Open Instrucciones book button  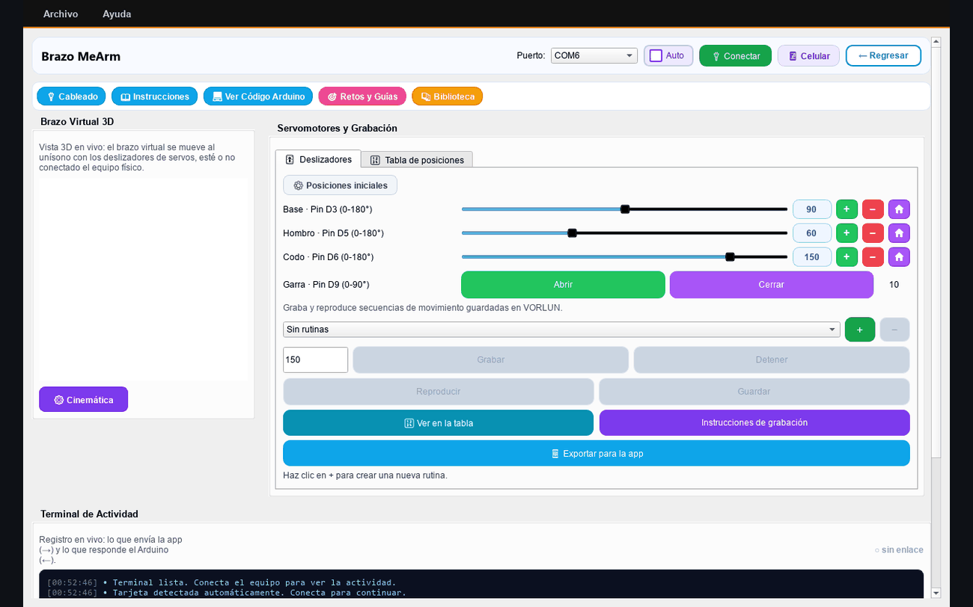click(x=155, y=96)
